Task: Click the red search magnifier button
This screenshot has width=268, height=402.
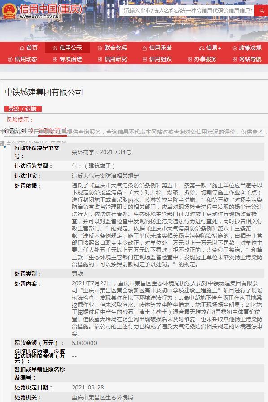Action: click(261, 10)
